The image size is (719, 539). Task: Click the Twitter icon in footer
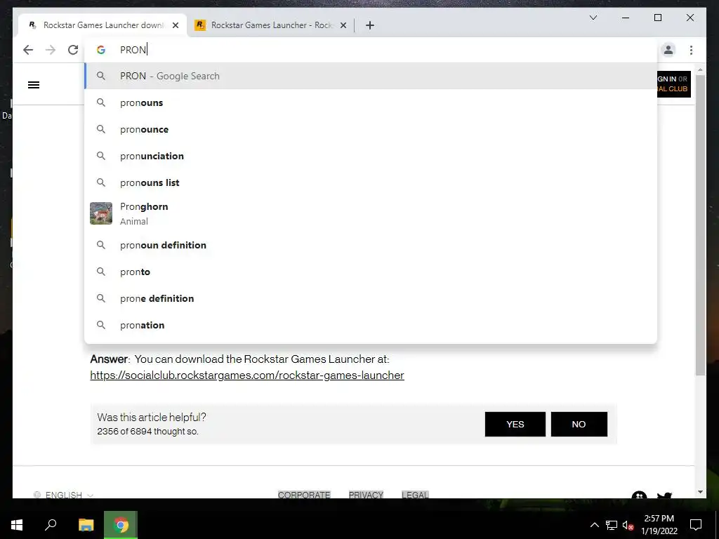point(664,495)
